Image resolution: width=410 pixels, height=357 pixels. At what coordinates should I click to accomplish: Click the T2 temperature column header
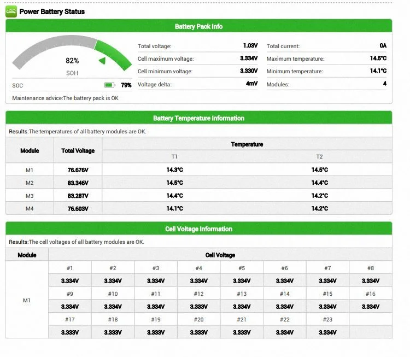pyautogui.click(x=320, y=156)
